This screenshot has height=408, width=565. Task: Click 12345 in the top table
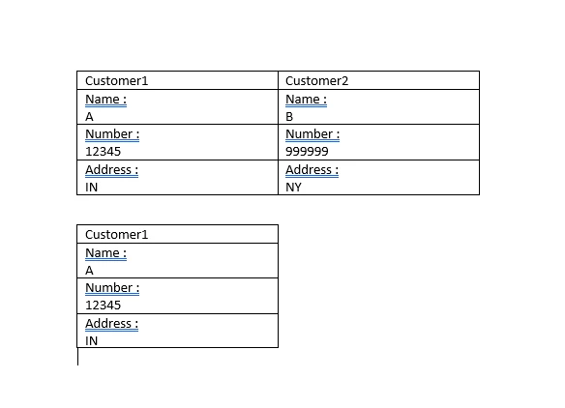[x=104, y=151]
